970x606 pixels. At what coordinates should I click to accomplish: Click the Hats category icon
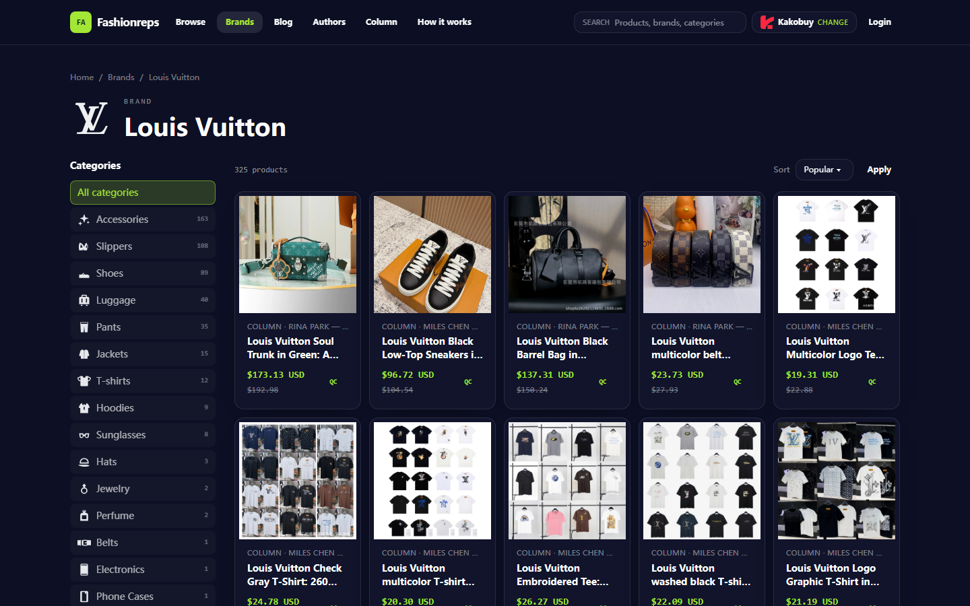84,462
